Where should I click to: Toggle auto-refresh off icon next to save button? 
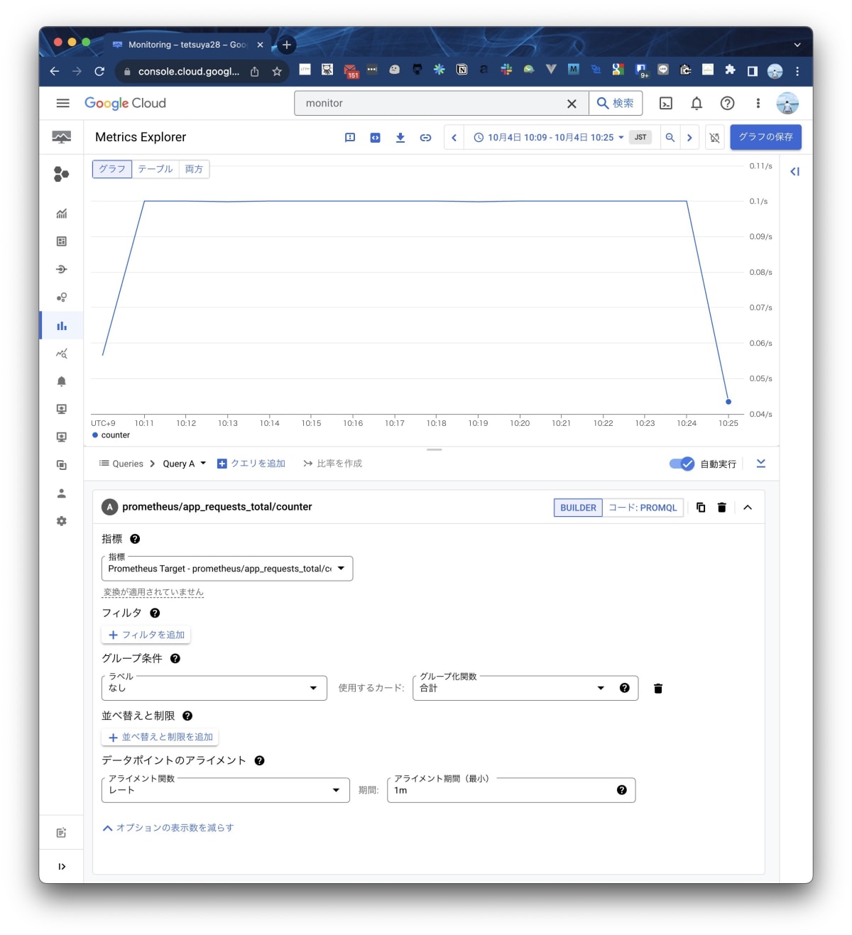click(x=714, y=138)
